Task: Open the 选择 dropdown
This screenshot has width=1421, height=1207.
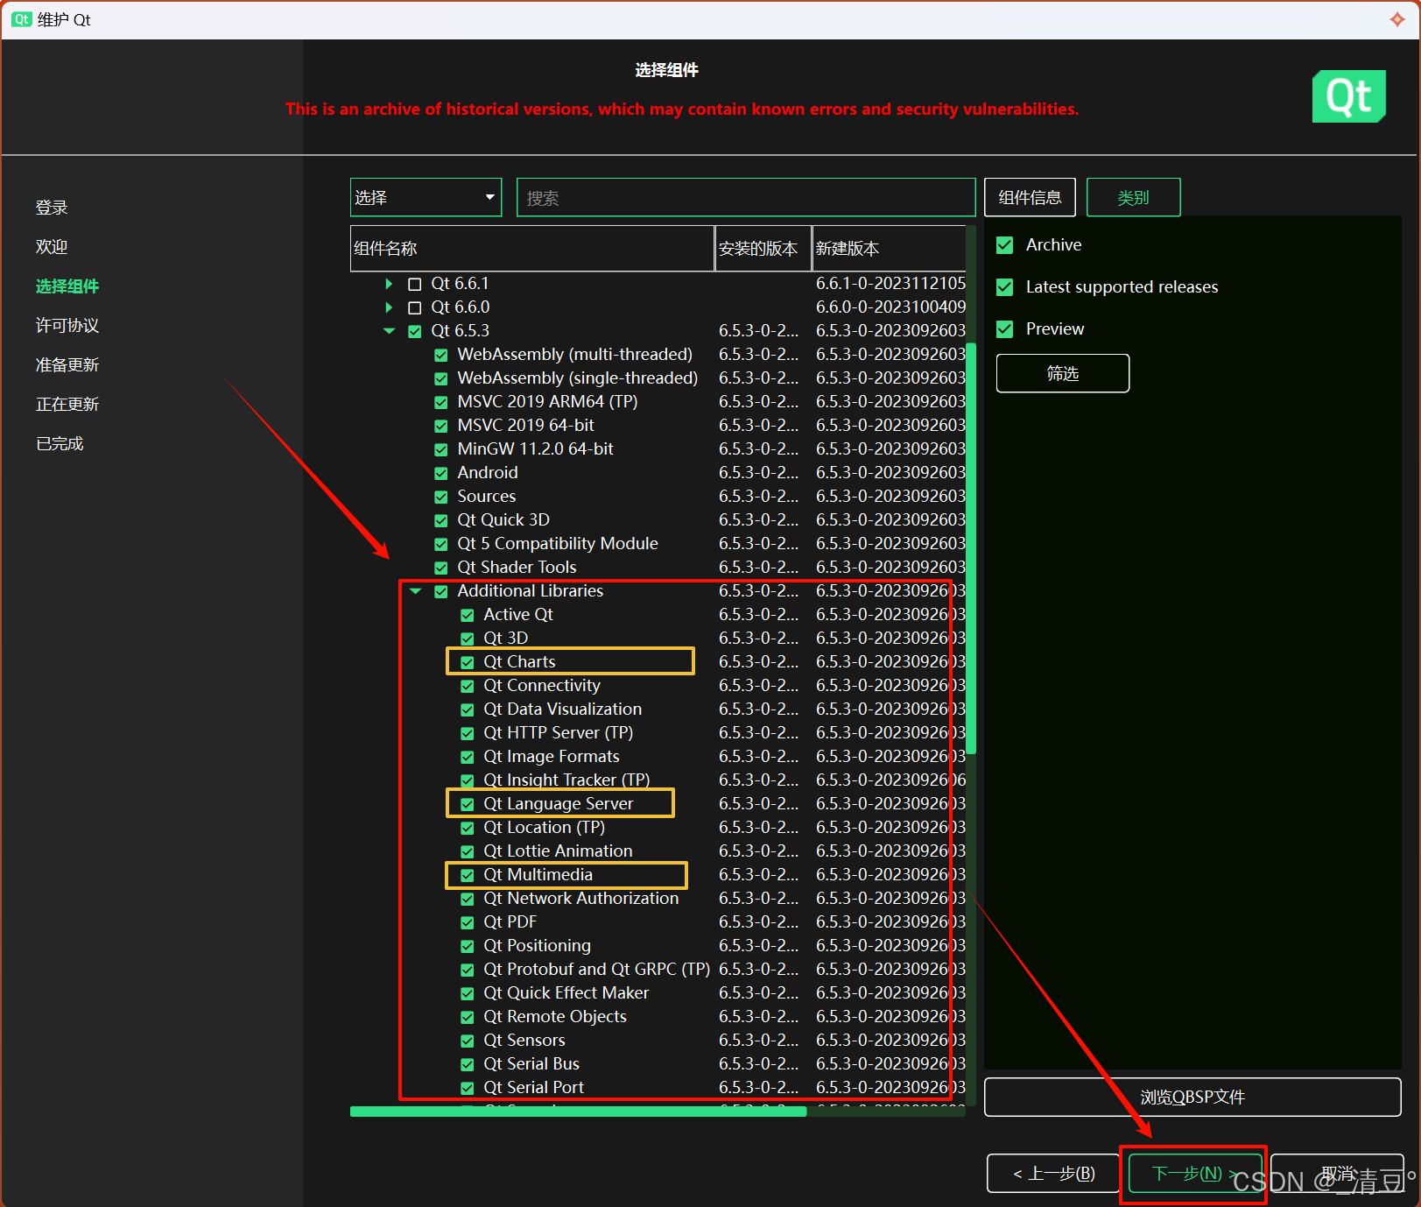Action: click(x=426, y=197)
